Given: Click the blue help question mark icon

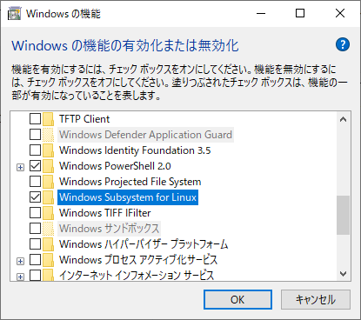Looking at the screenshot, I should (343, 44).
